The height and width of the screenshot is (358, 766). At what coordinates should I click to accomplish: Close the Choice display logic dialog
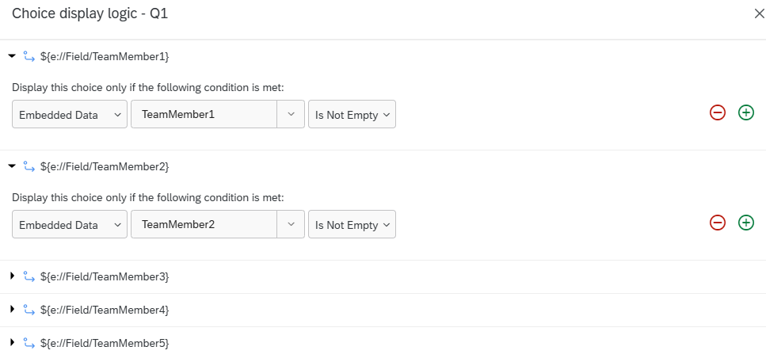pyautogui.click(x=759, y=13)
